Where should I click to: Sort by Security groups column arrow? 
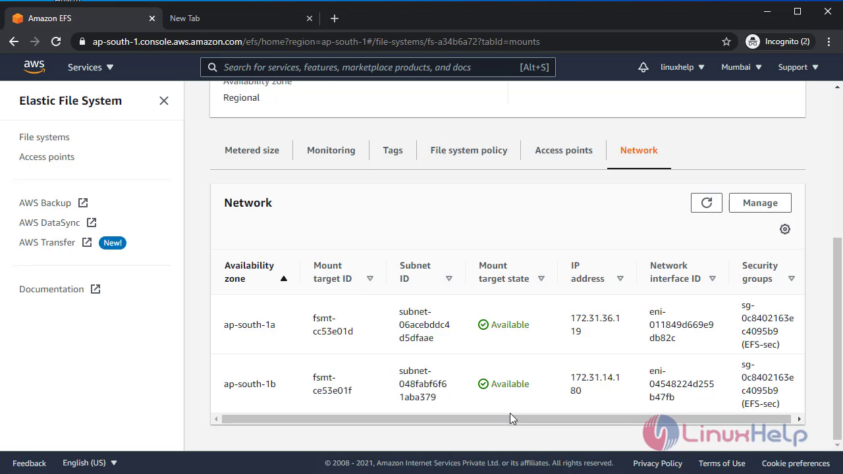[x=792, y=278]
